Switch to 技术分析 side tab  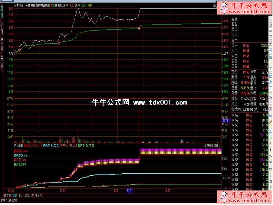[2, 28]
